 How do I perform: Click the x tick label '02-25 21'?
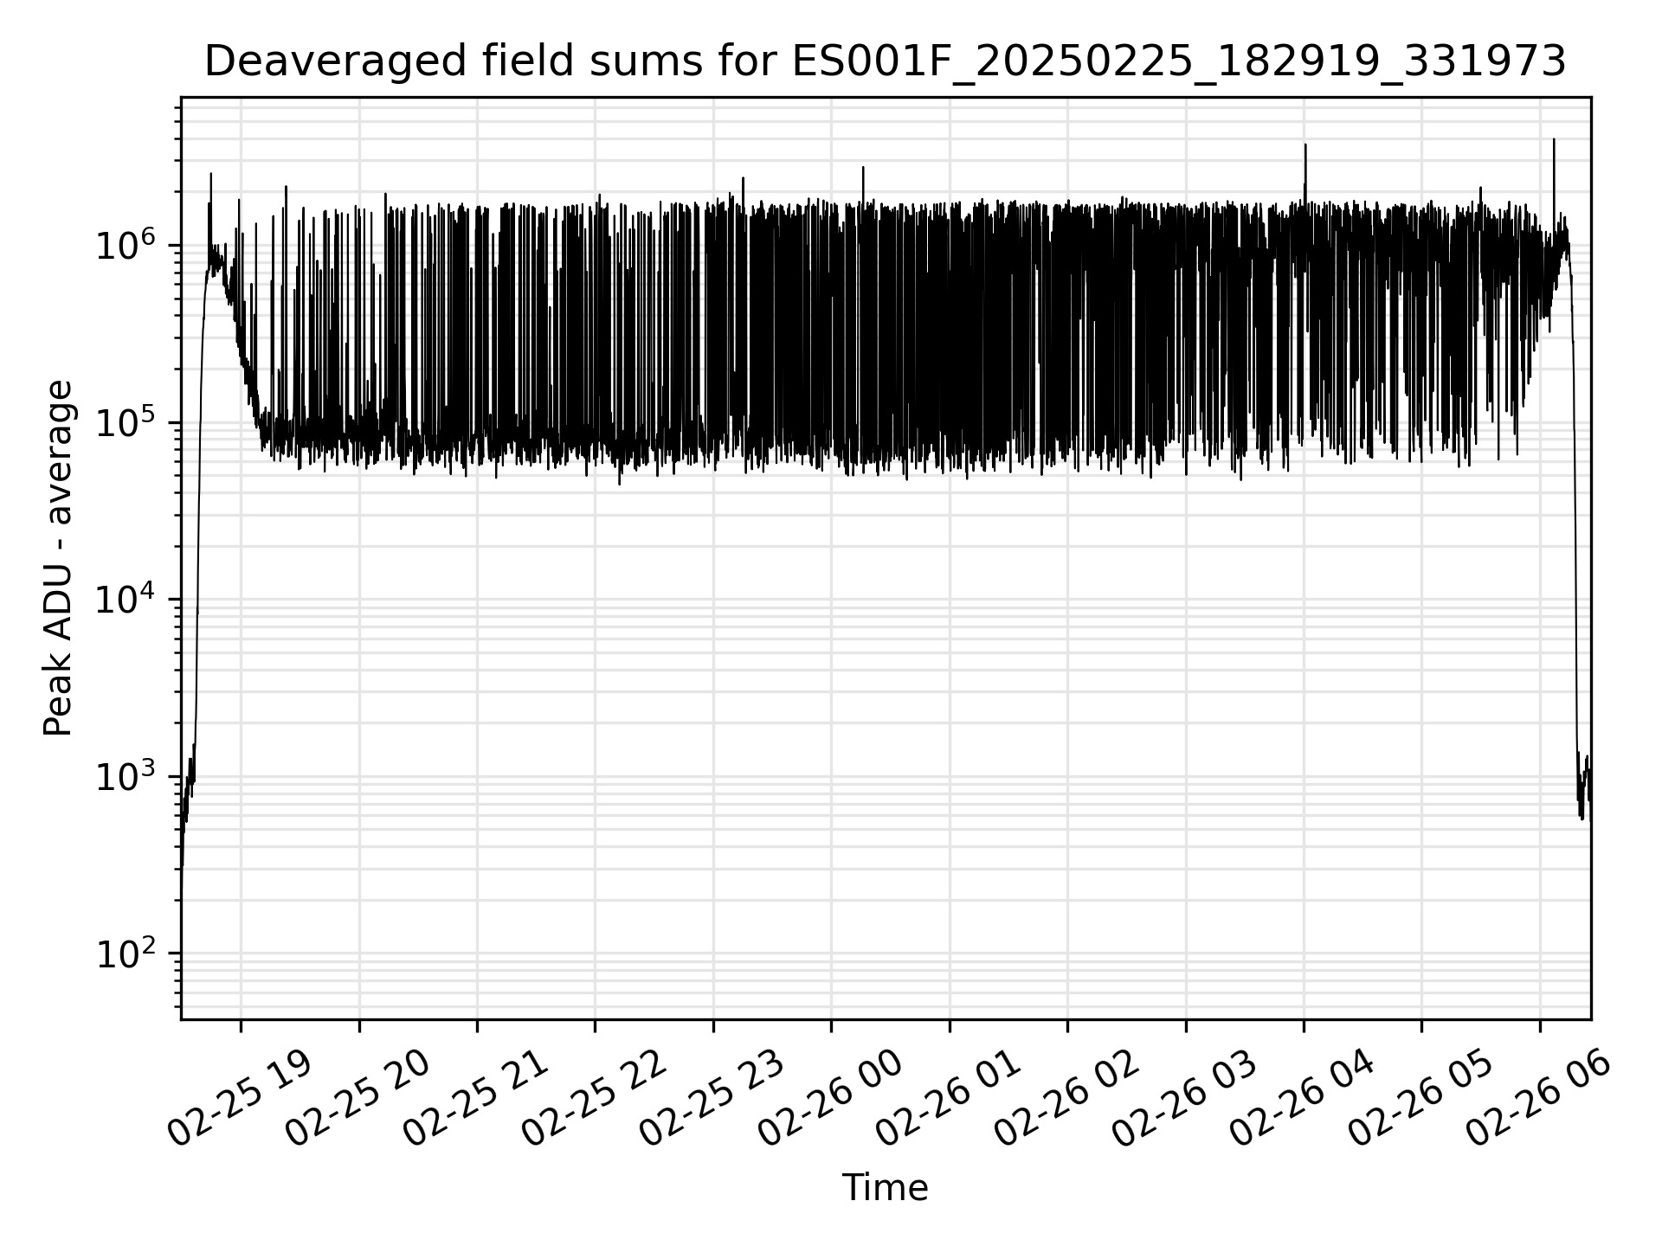pyautogui.click(x=475, y=1098)
